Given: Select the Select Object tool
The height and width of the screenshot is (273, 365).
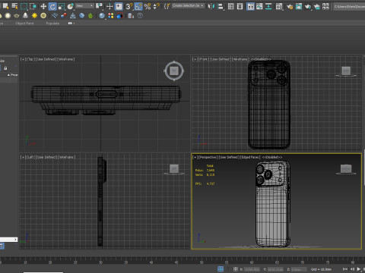Looking at the screenshot, I should pos(5,6).
